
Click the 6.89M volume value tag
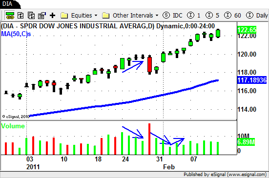pyautogui.click(x=246, y=142)
